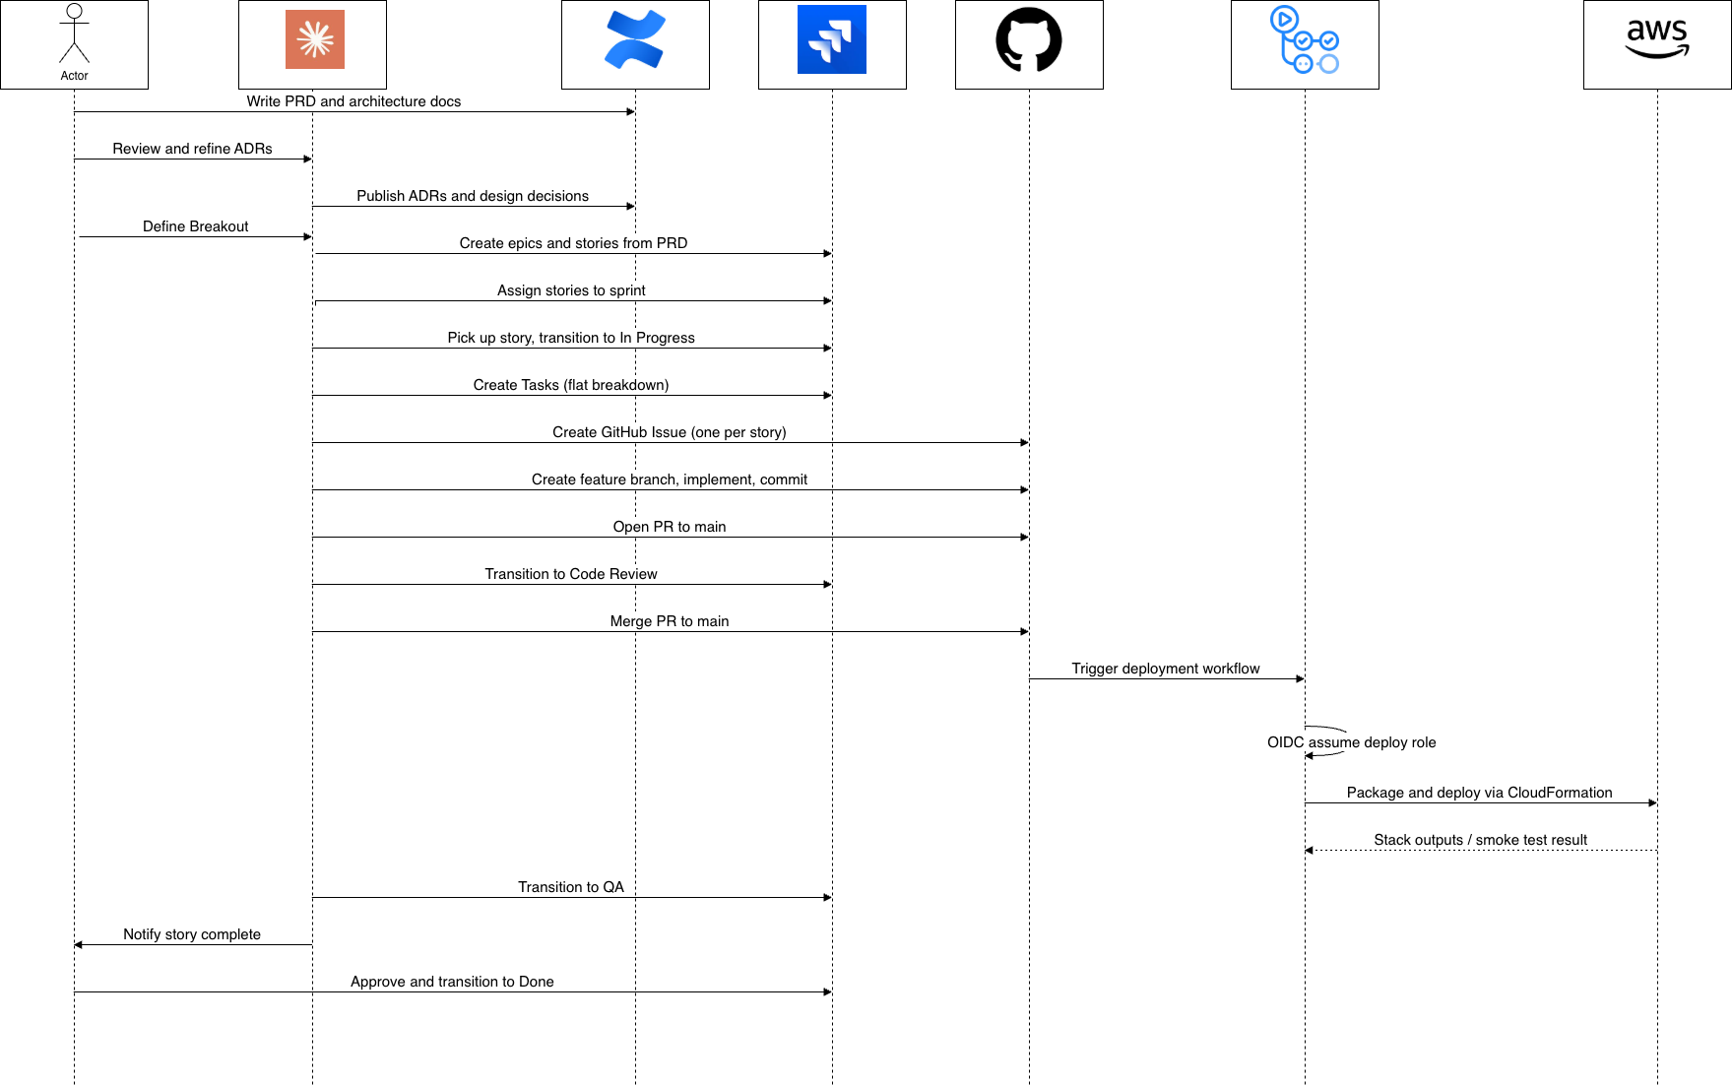
Task: Select 'Create epics and stories from PRD'
Action: [x=573, y=243]
